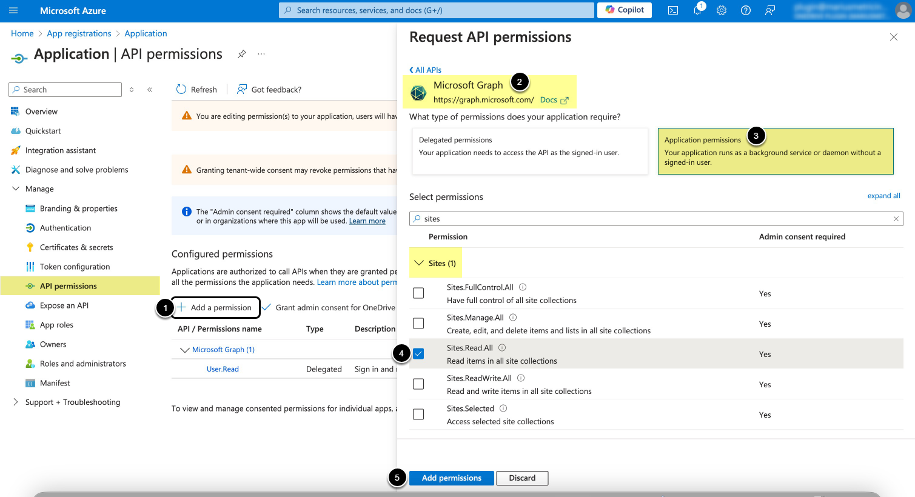Click the feedback icon in top bar
This screenshot has width=915, height=497.
770,10
